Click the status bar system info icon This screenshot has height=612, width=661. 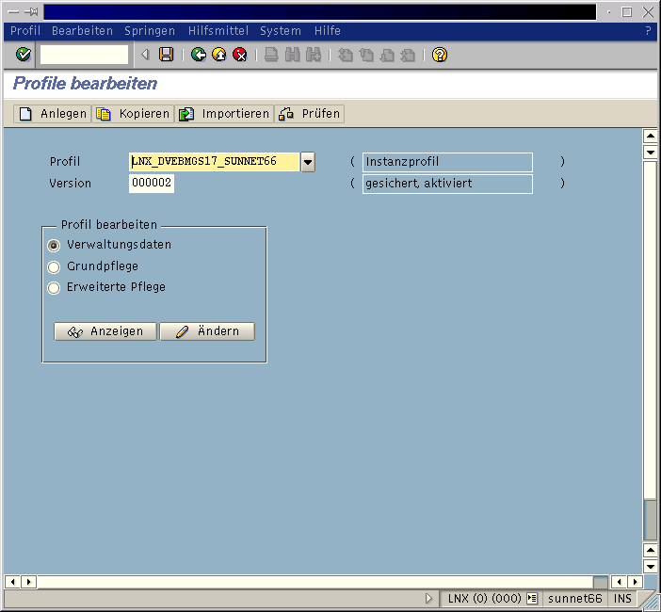[532, 599]
